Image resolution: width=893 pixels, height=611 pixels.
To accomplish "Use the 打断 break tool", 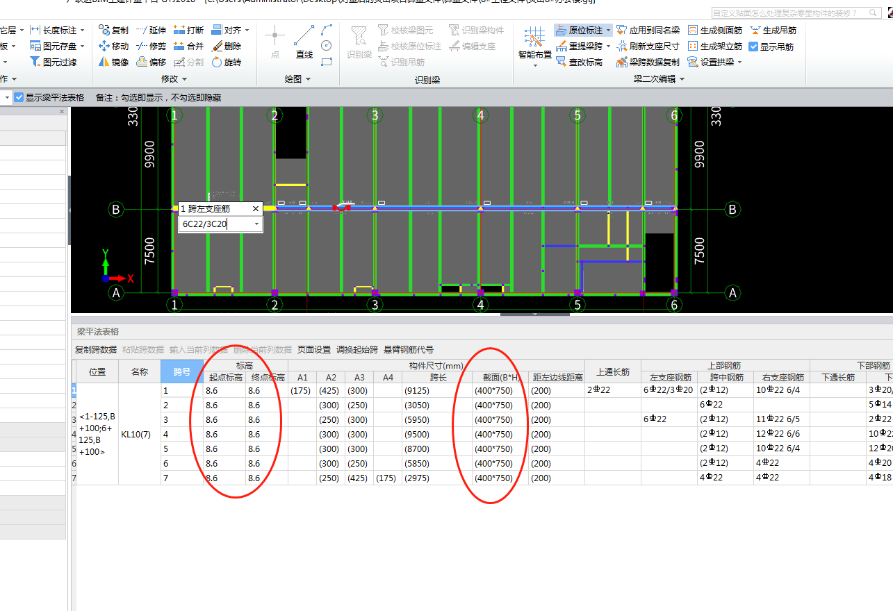I will pos(188,30).
